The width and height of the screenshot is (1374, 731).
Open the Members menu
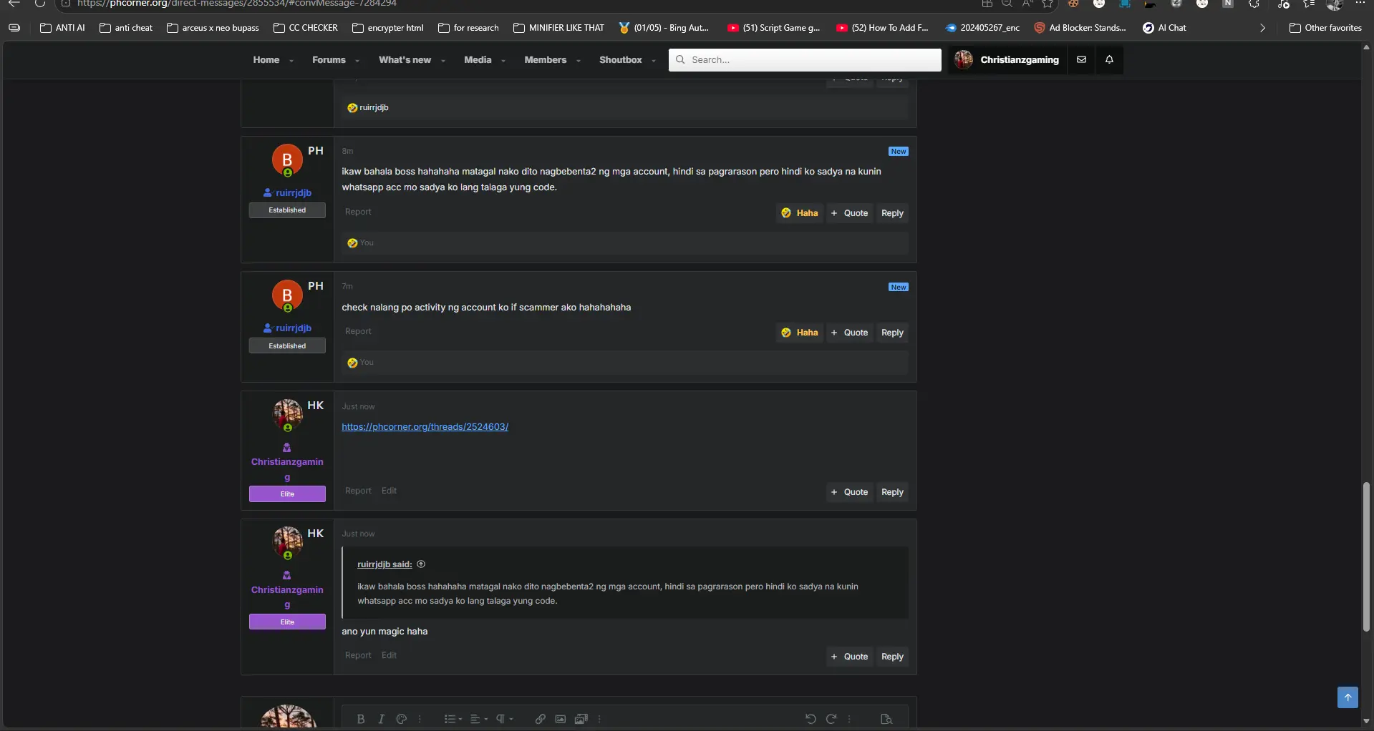[545, 60]
